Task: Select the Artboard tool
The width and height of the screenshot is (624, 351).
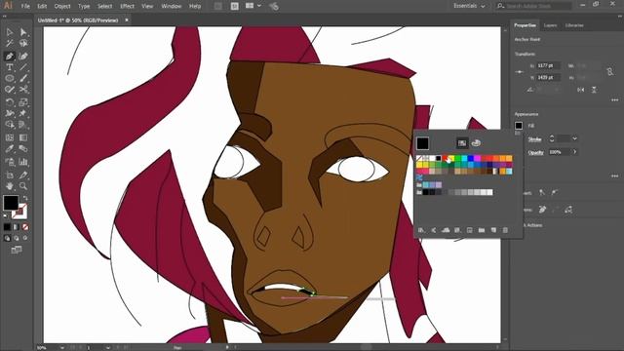Action: (x=10, y=175)
